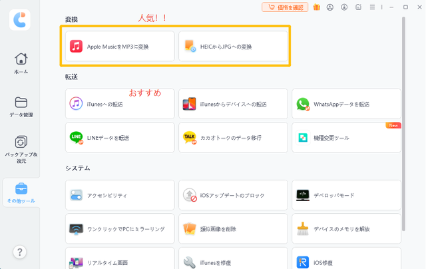Select その他ツール sidebar item

click(21, 193)
